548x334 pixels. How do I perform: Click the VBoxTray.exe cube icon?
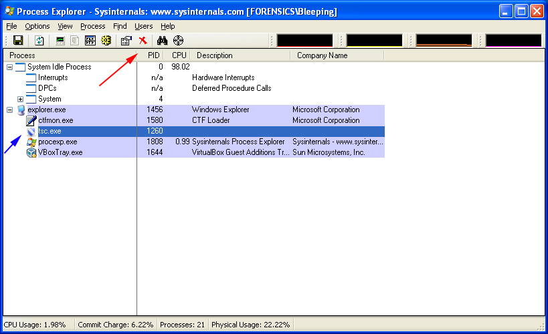(31, 153)
